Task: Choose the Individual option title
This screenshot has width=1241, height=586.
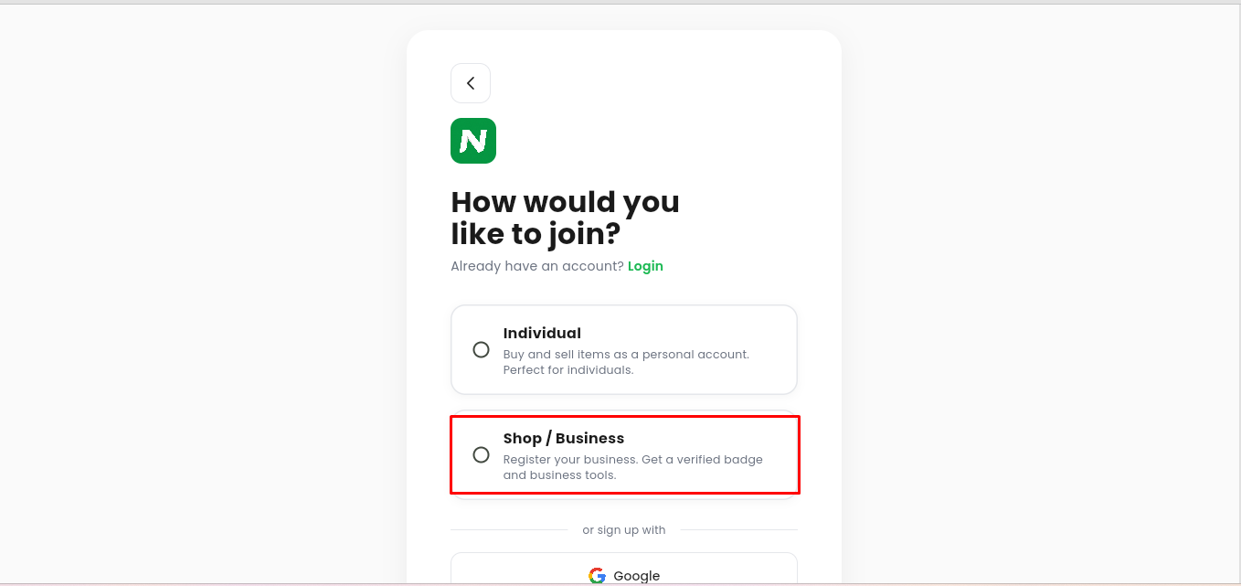Action: tap(542, 334)
